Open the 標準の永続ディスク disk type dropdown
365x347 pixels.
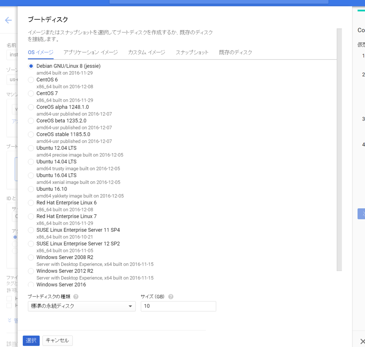click(x=82, y=306)
